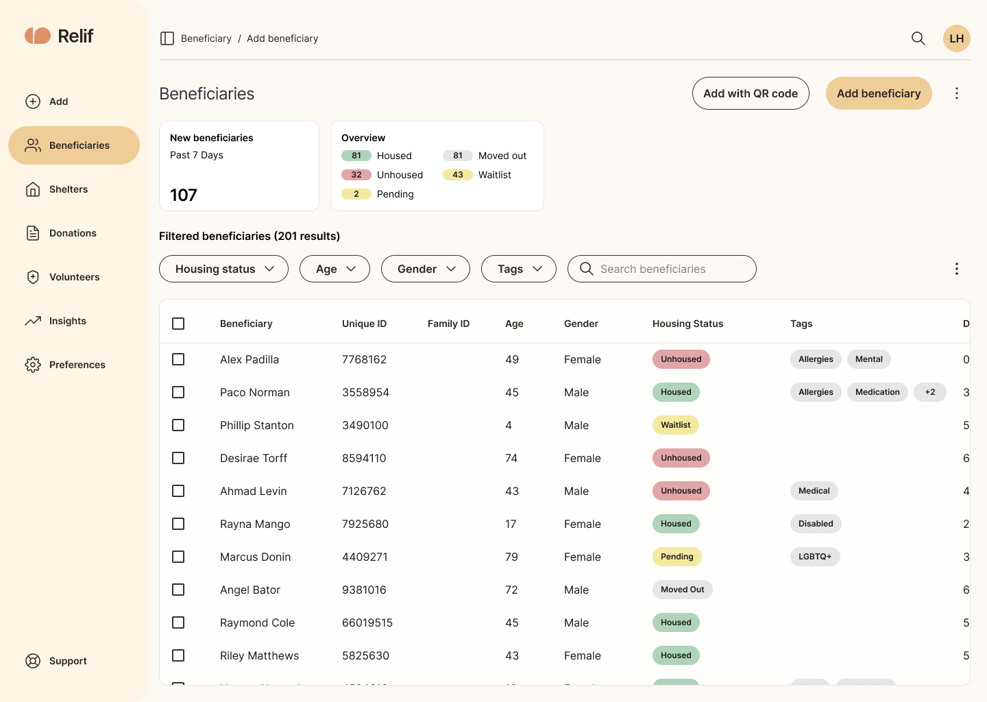Open Marcus Donin's beneficiary record

(256, 557)
